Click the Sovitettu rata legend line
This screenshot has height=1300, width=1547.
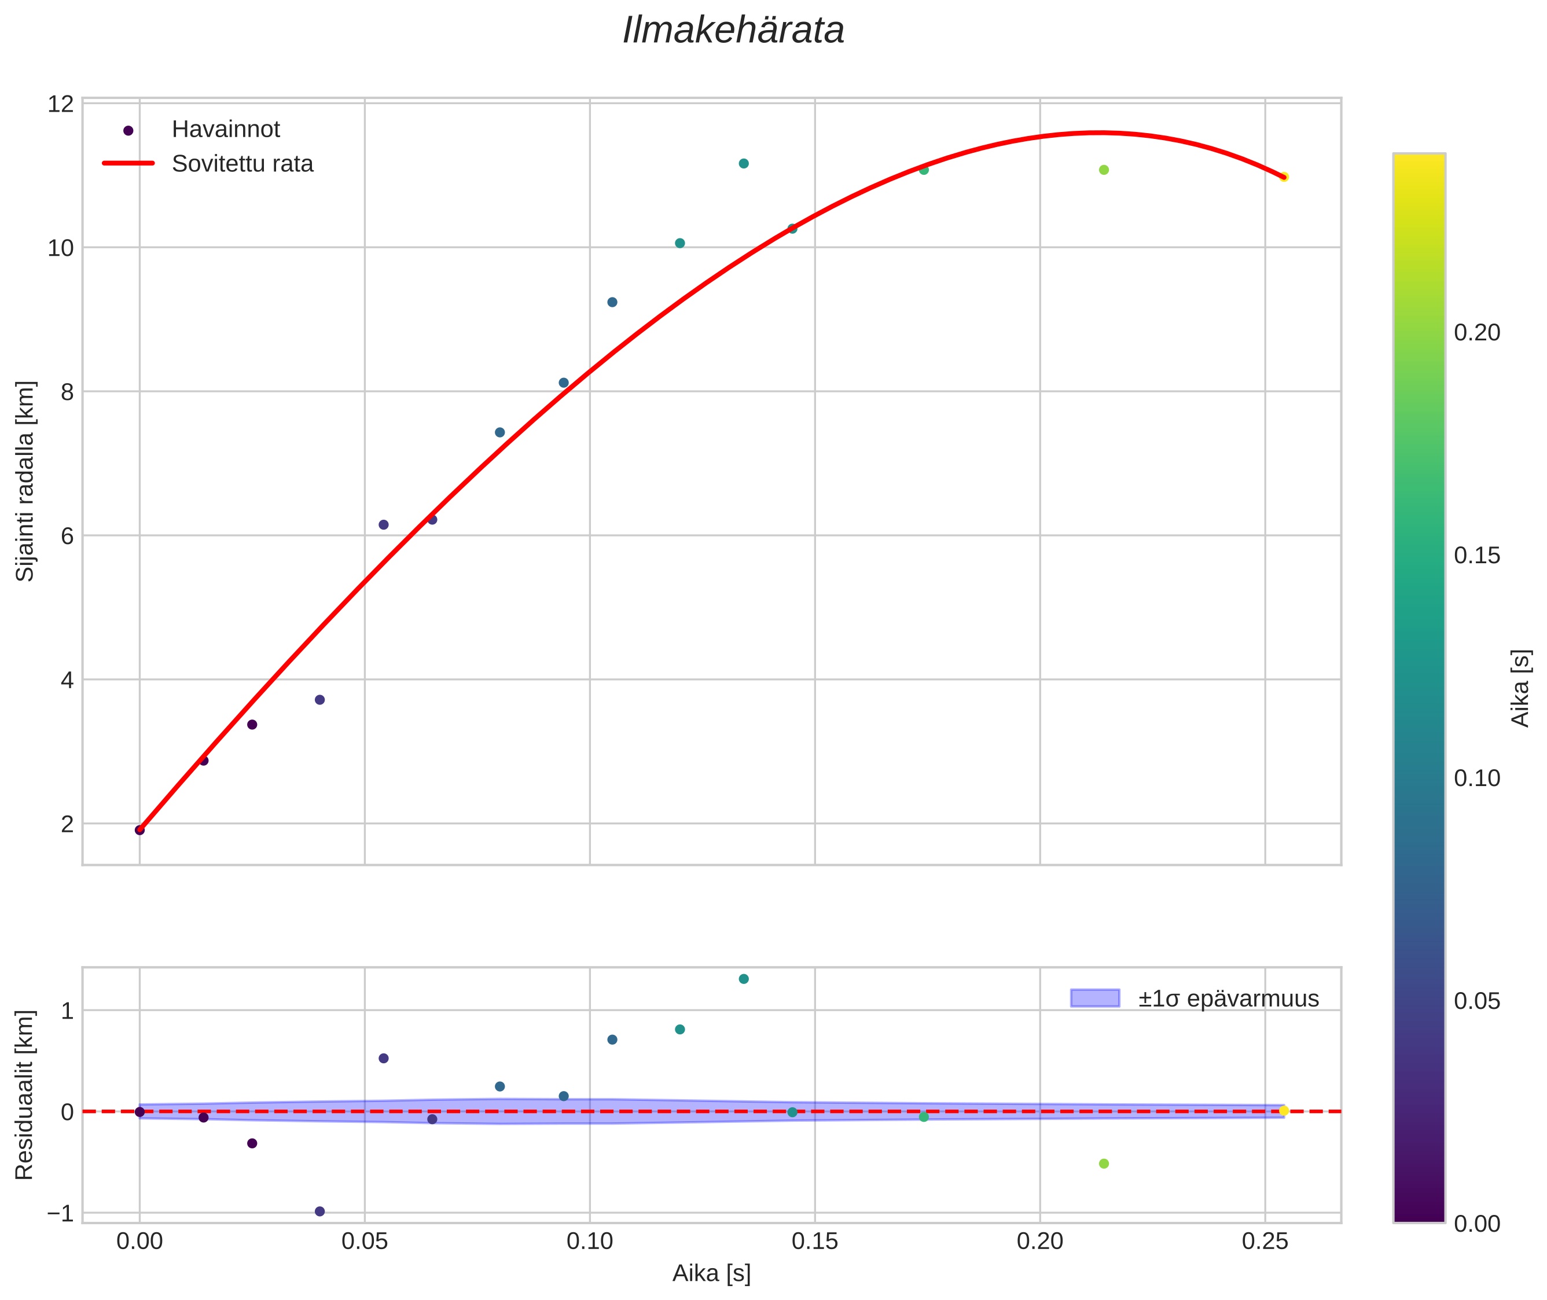click(128, 164)
